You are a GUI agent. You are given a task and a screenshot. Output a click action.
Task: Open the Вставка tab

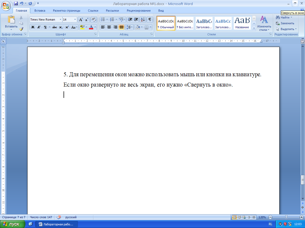40,11
